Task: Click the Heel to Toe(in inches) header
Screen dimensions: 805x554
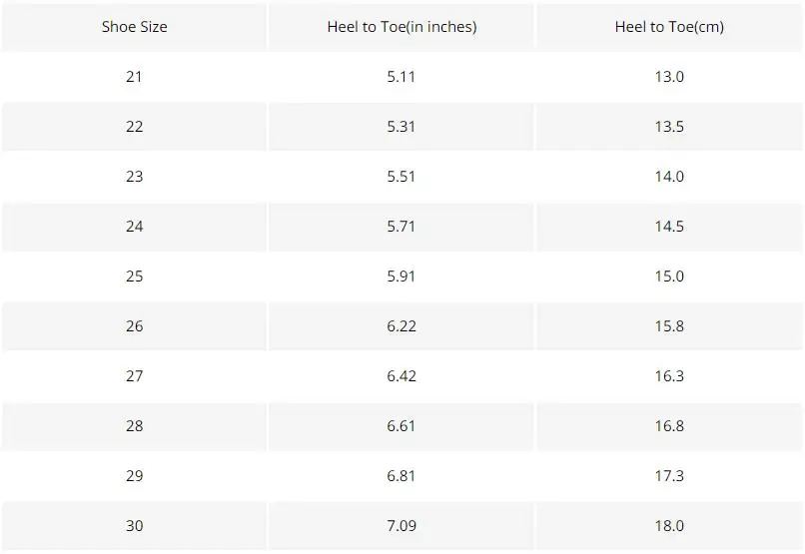Action: [x=402, y=27]
